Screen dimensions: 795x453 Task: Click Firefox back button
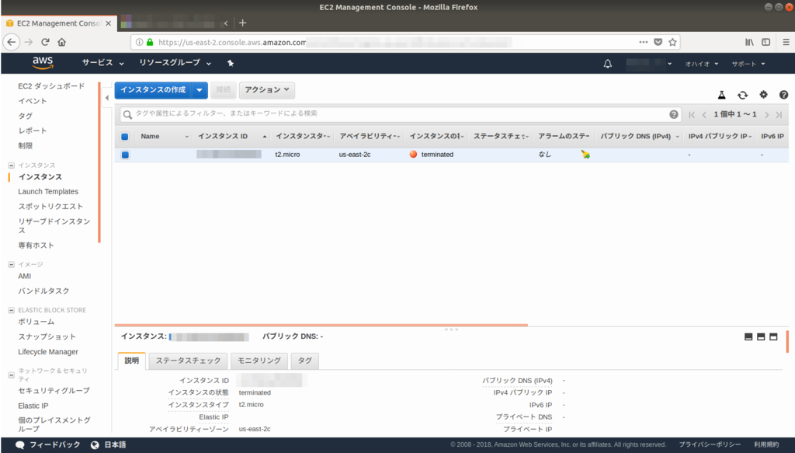(12, 42)
